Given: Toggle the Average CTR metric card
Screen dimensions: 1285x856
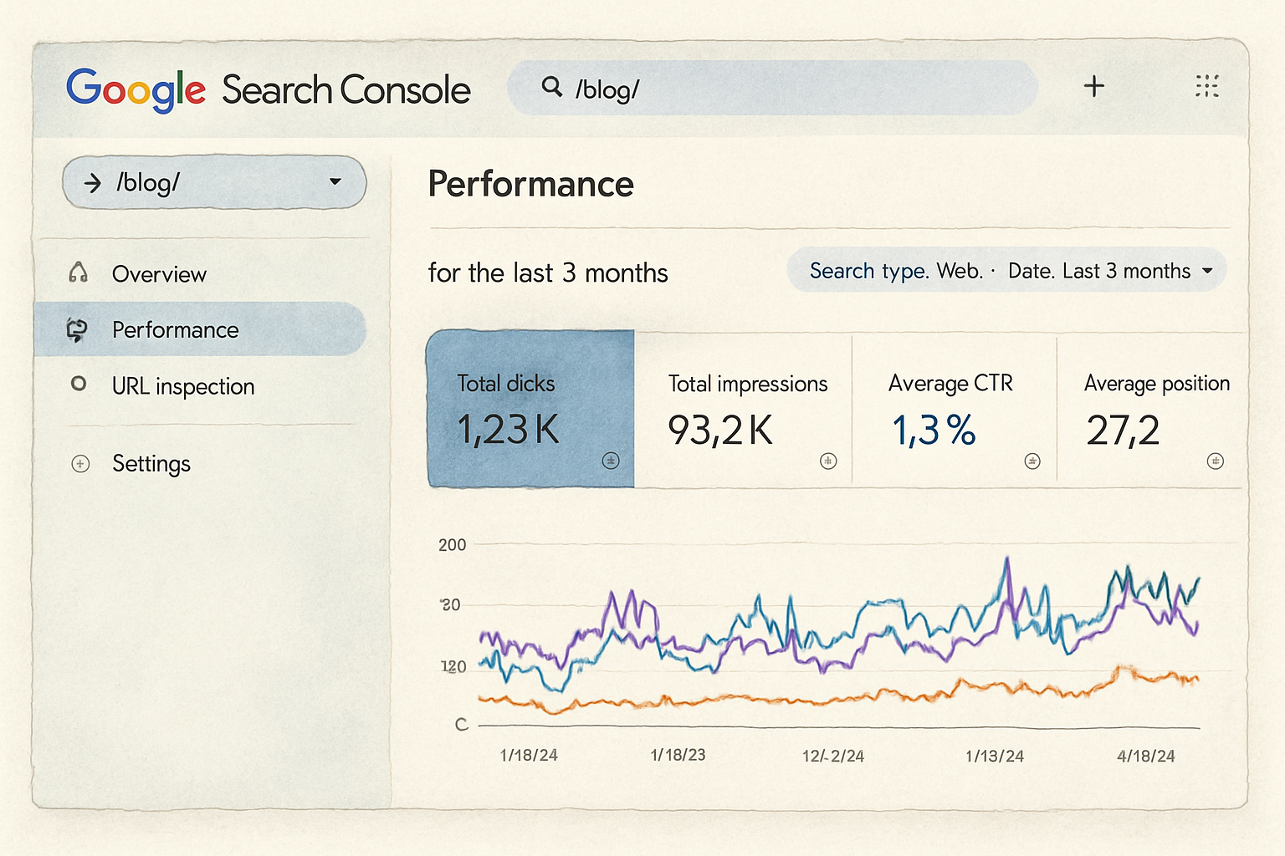Looking at the screenshot, I should pos(955,409).
